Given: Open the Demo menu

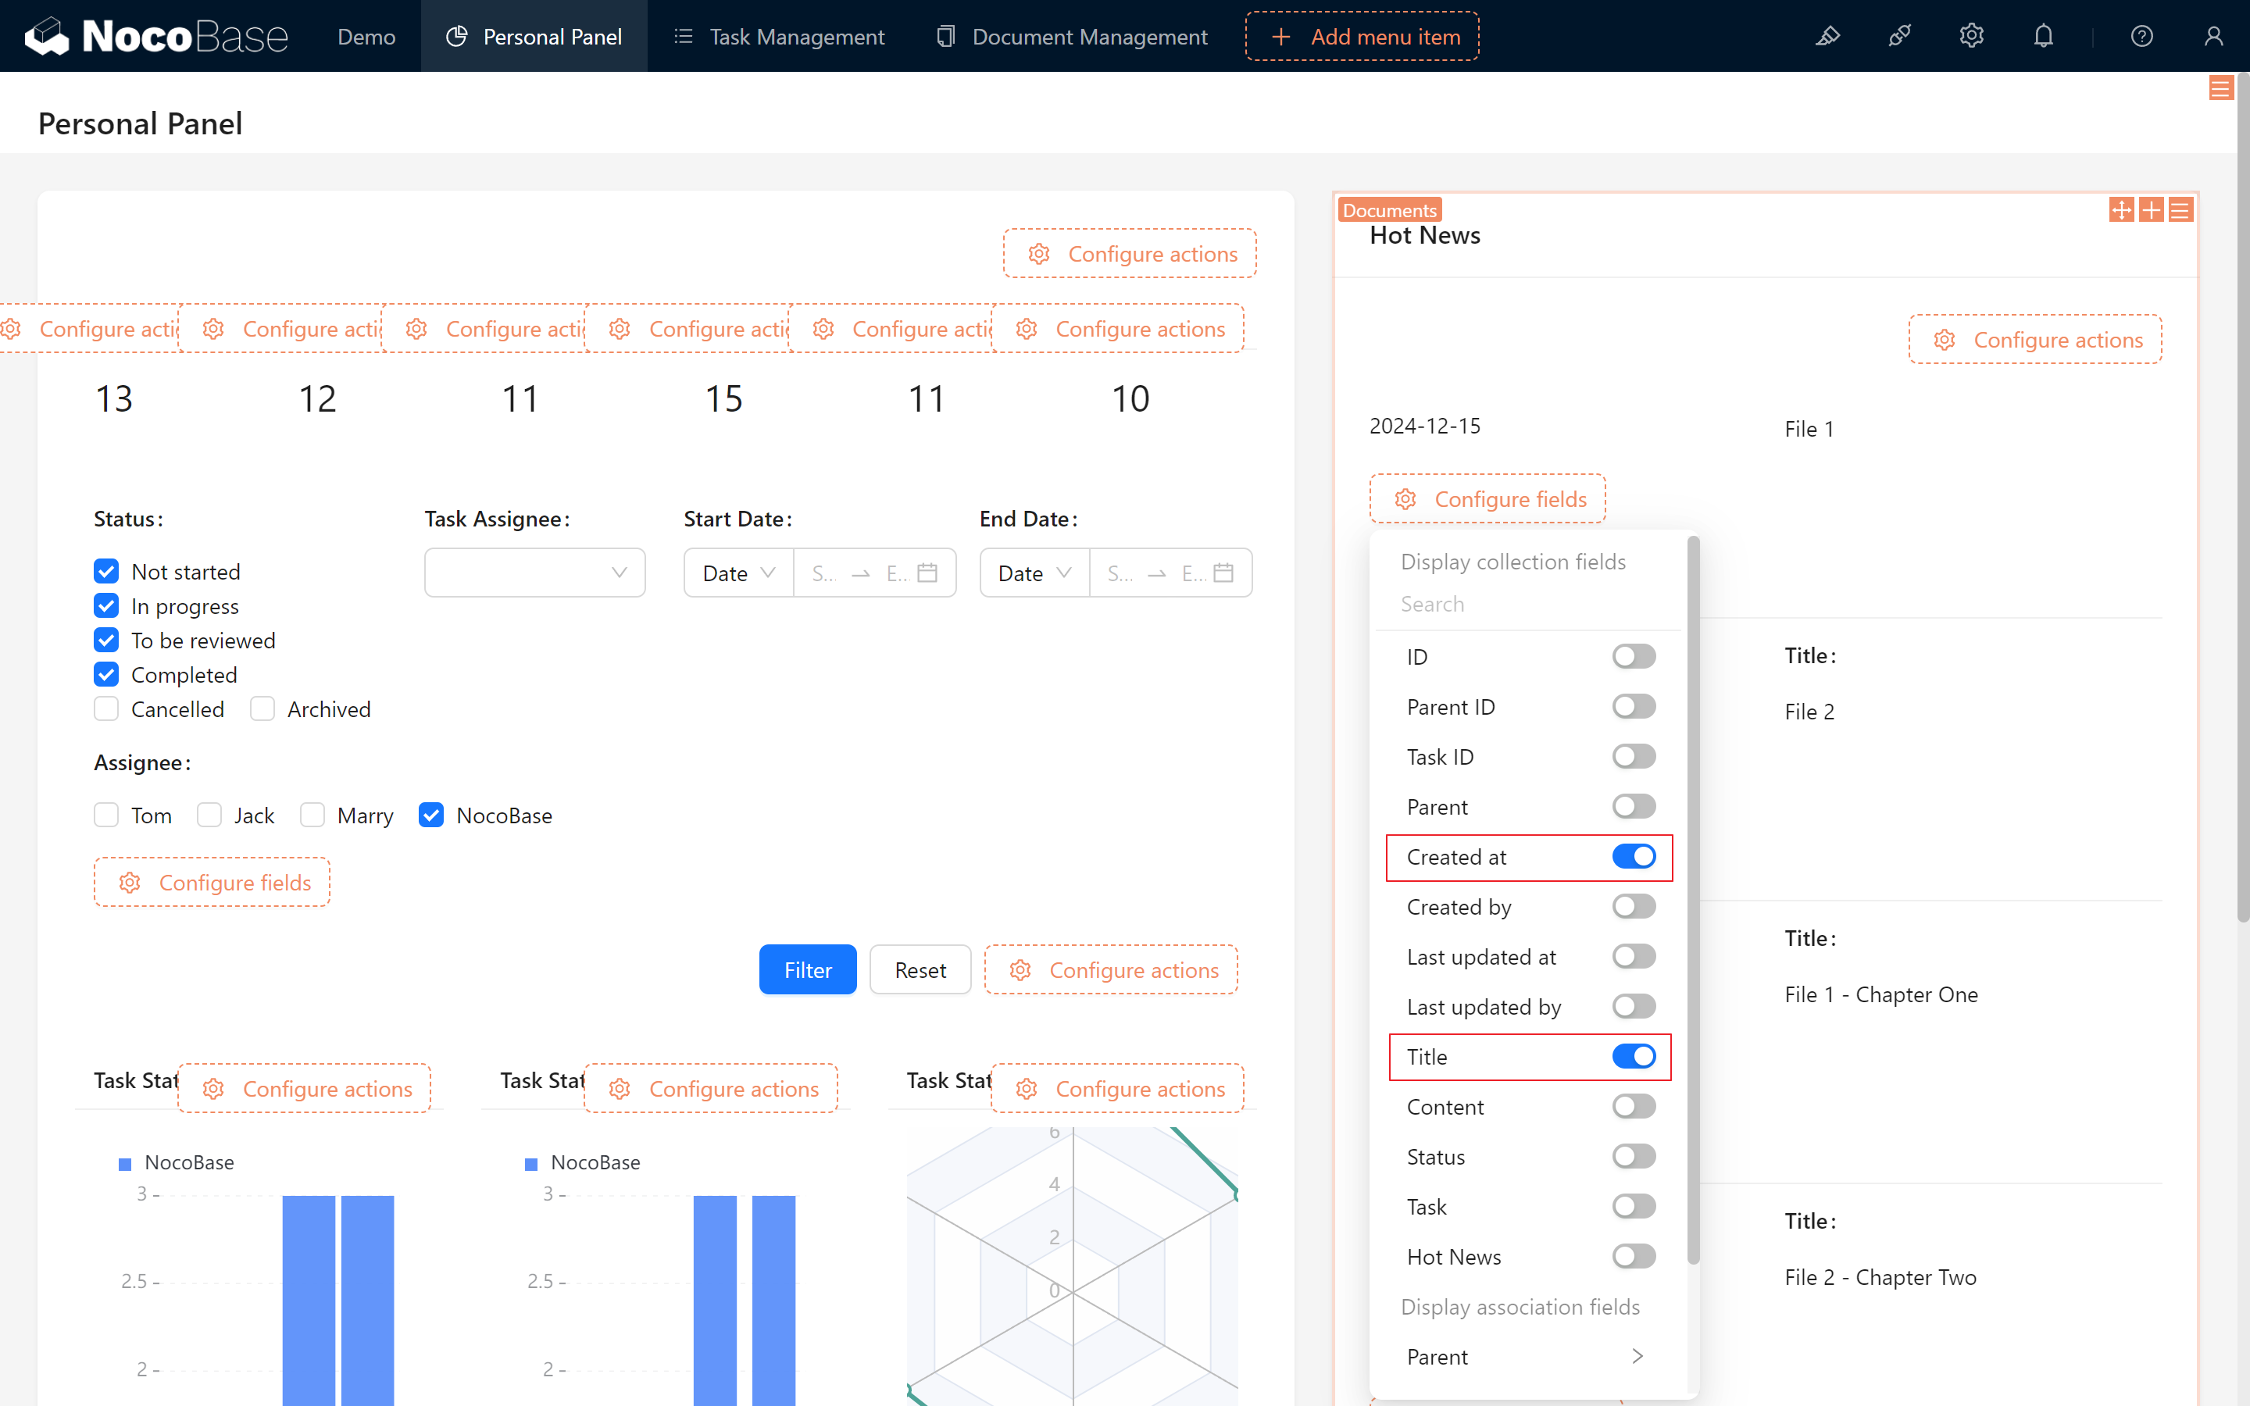Looking at the screenshot, I should [366, 36].
